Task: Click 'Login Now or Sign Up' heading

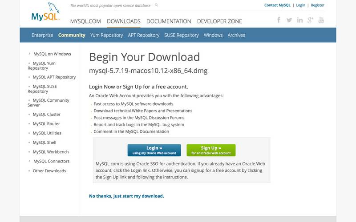Action: pos(138,87)
